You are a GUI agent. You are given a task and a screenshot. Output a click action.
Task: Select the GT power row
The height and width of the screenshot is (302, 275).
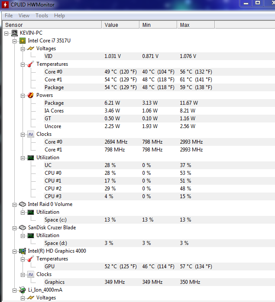coord(159,119)
